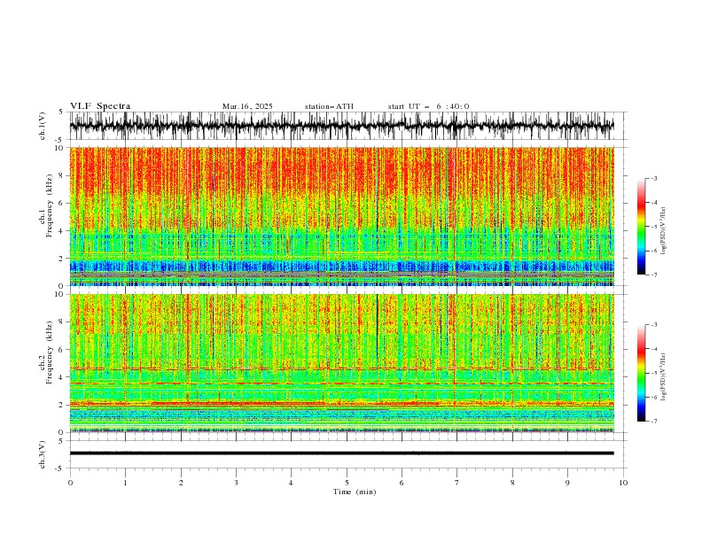Click the "Time (min)" axis label
This screenshot has width=702, height=542.
click(x=355, y=492)
